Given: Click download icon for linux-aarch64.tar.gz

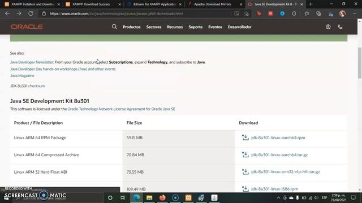Looking at the screenshot, I should tap(245, 155).
